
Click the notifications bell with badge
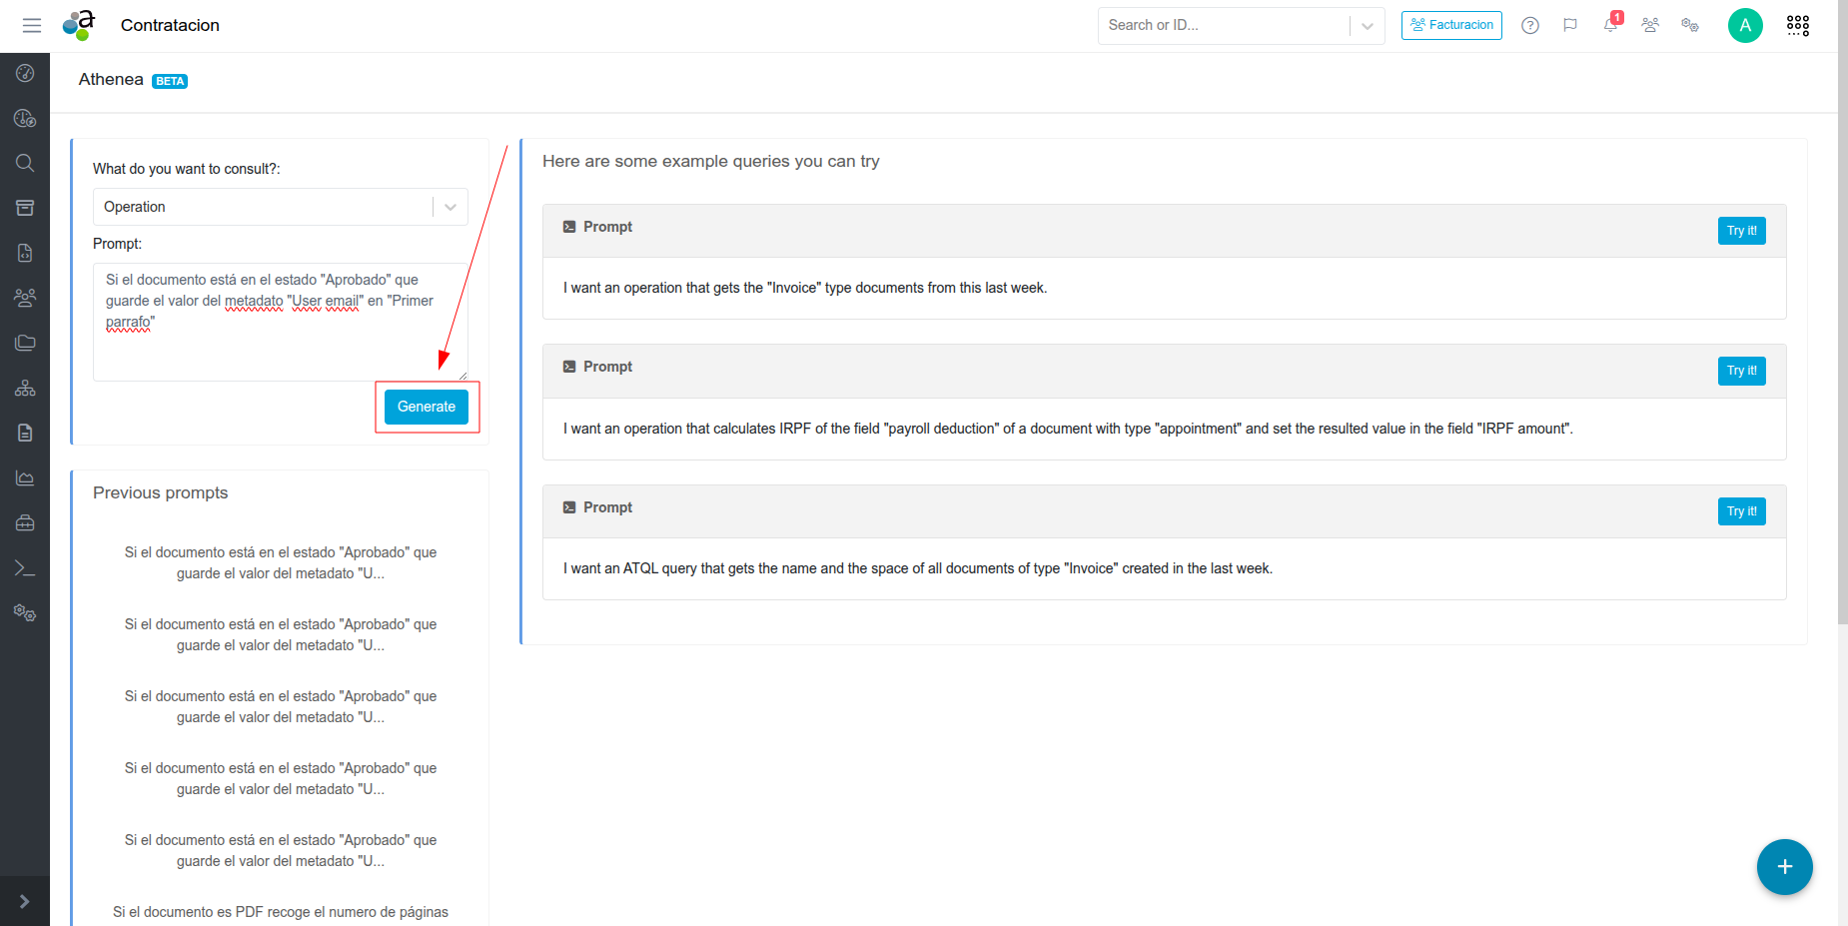tap(1610, 25)
